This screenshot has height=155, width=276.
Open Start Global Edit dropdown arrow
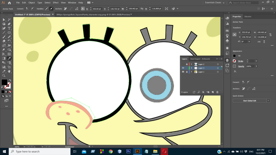pos(268,101)
